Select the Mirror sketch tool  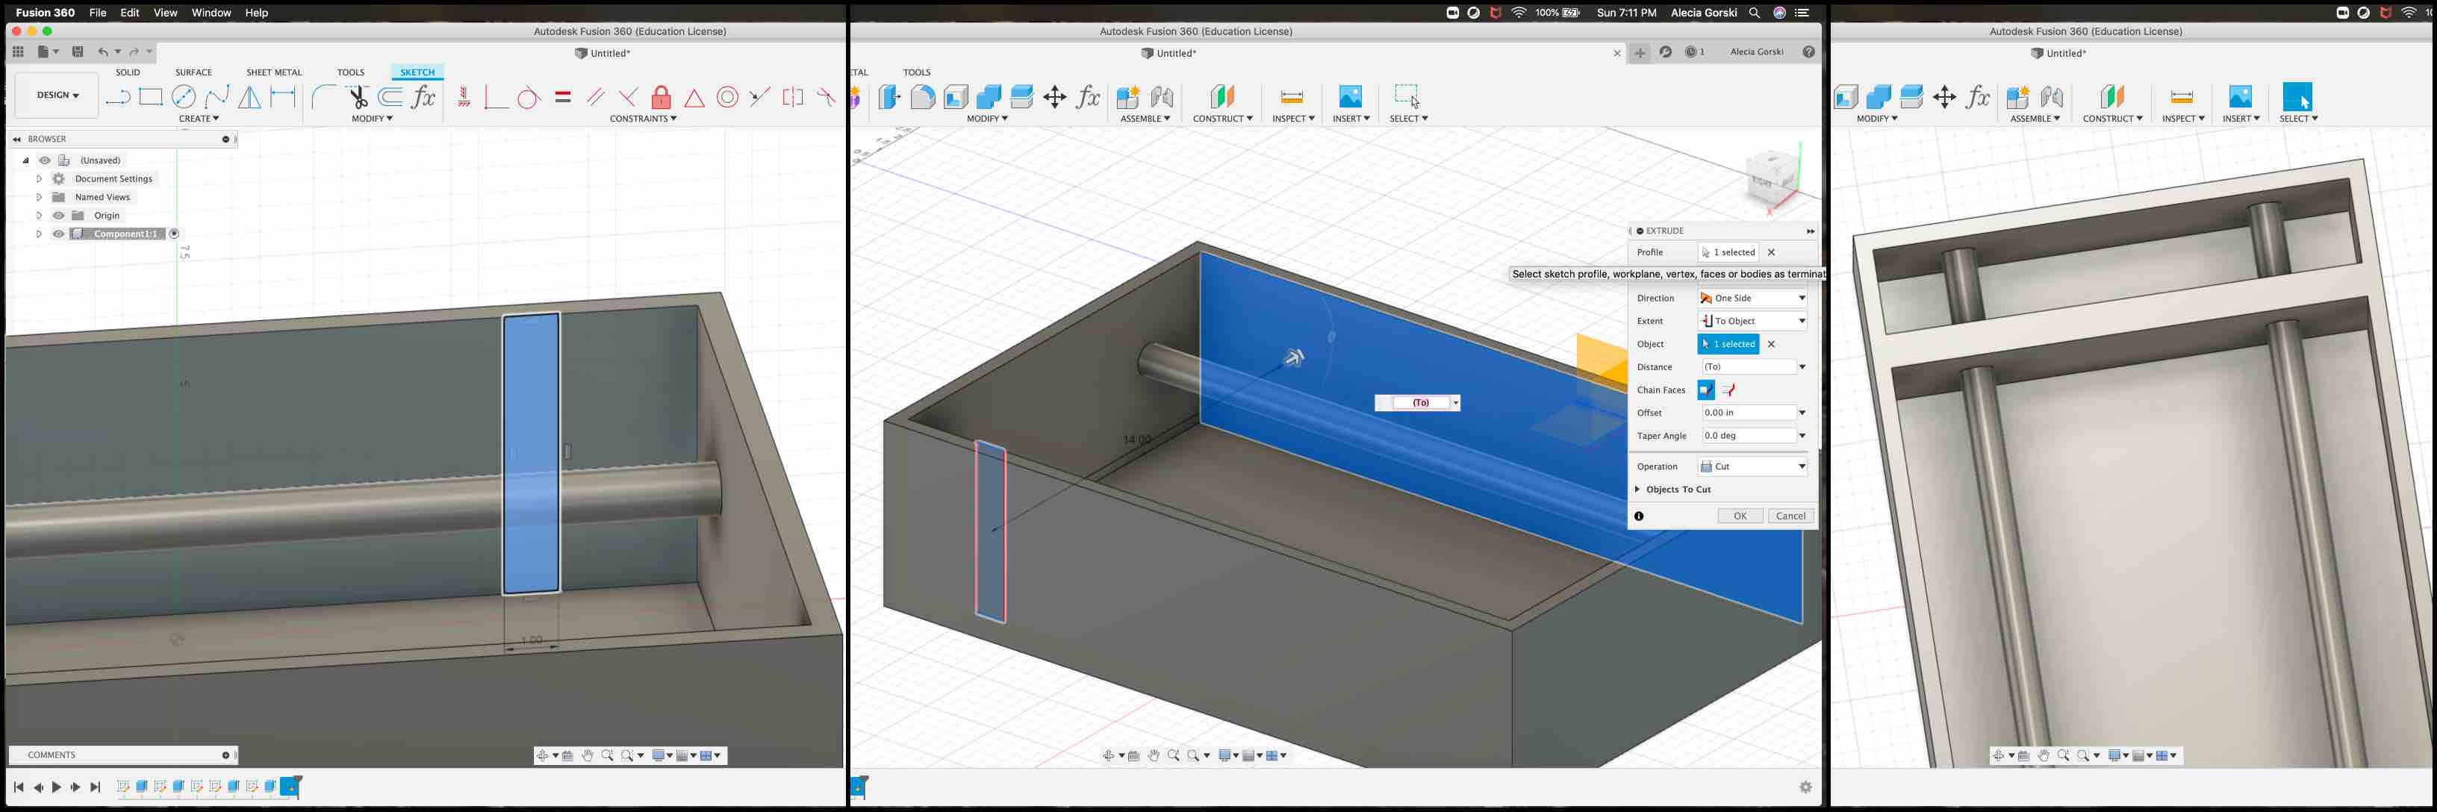(x=249, y=96)
